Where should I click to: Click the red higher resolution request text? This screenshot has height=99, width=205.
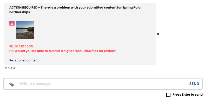click(63, 51)
